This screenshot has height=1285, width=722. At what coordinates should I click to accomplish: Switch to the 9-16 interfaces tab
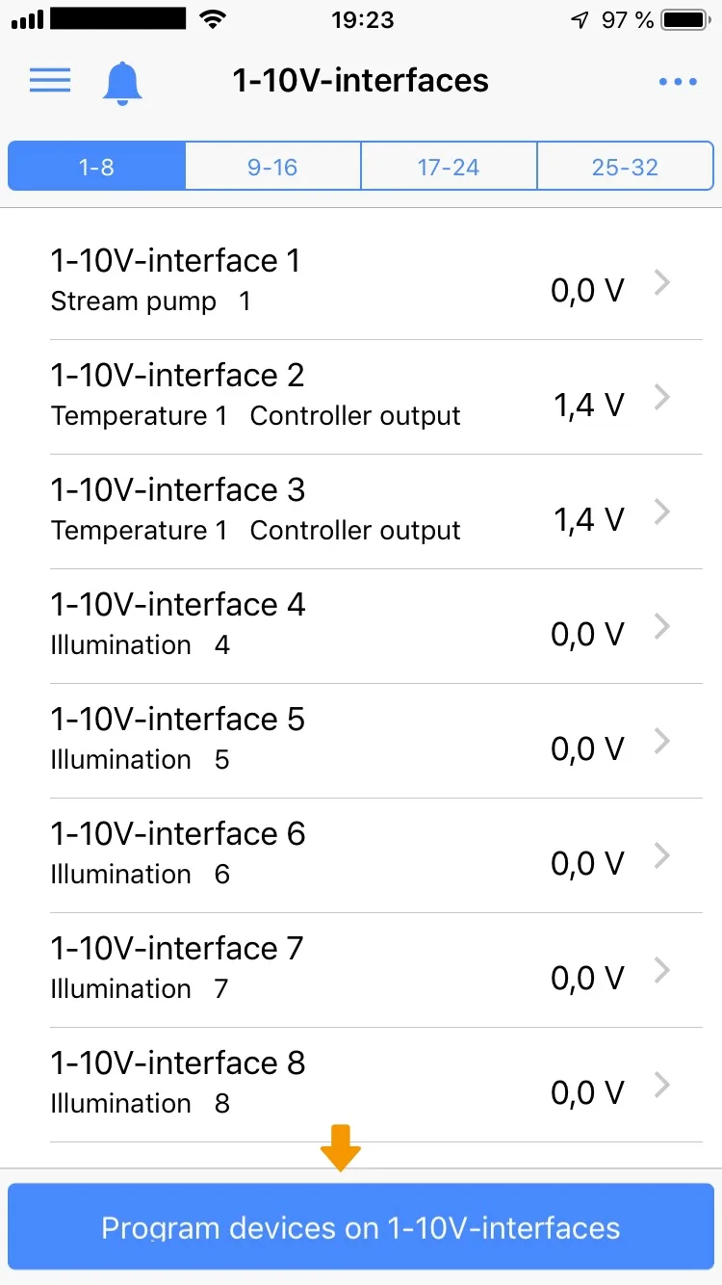[x=272, y=167]
